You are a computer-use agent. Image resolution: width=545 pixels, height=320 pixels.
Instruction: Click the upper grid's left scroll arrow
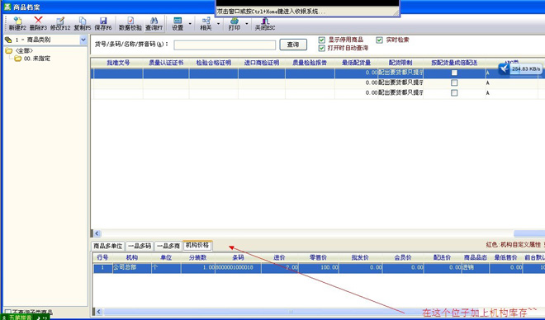point(97,233)
